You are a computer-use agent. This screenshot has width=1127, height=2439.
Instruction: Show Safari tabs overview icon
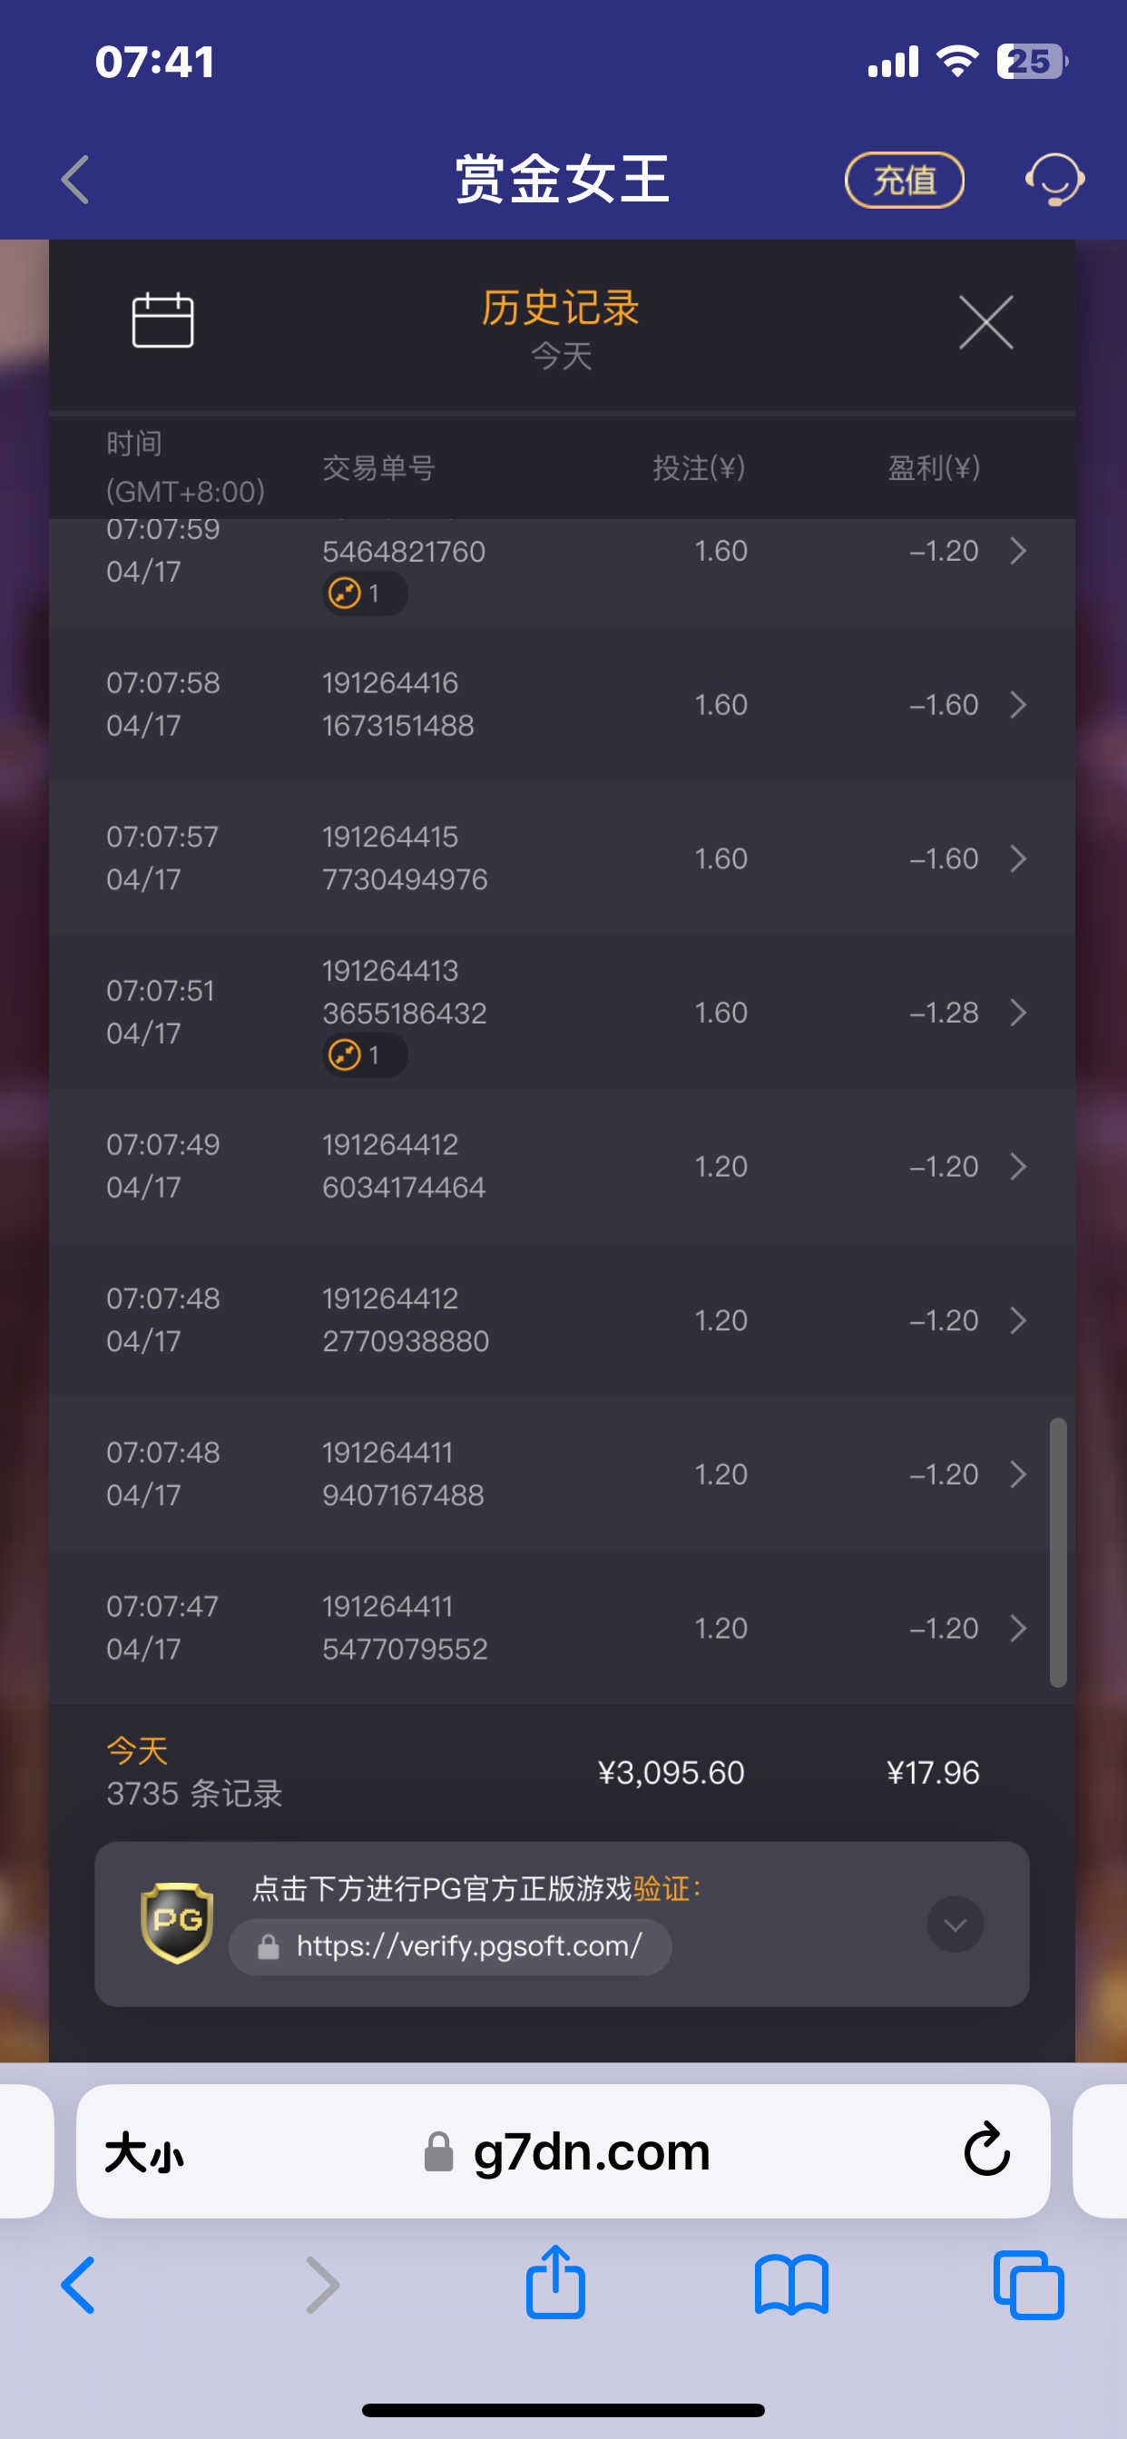click(x=1028, y=2286)
